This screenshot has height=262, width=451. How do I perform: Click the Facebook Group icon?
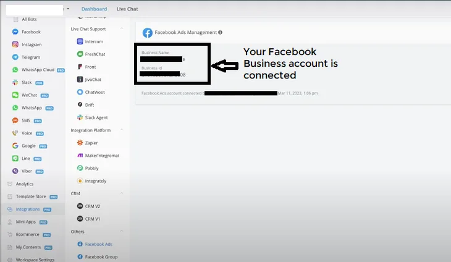click(x=80, y=256)
